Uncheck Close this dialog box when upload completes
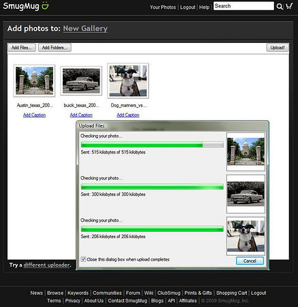This screenshot has height=307, width=298. [x=83, y=259]
